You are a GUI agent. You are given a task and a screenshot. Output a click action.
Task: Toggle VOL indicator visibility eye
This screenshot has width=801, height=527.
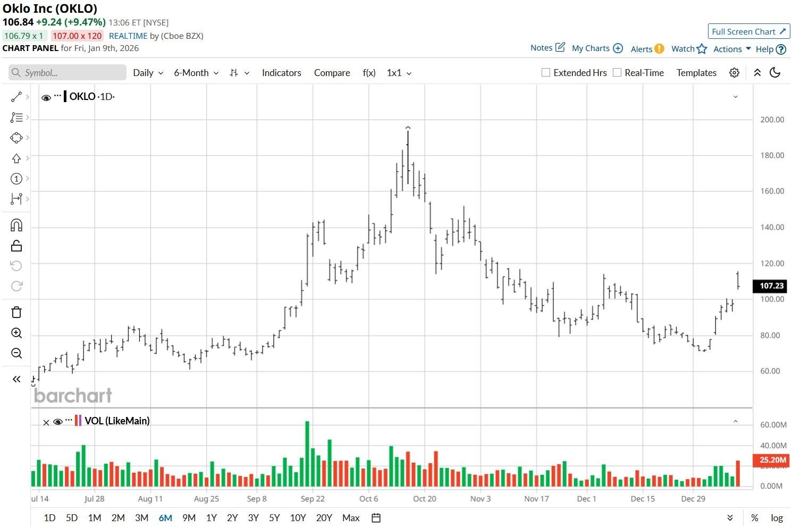point(58,422)
